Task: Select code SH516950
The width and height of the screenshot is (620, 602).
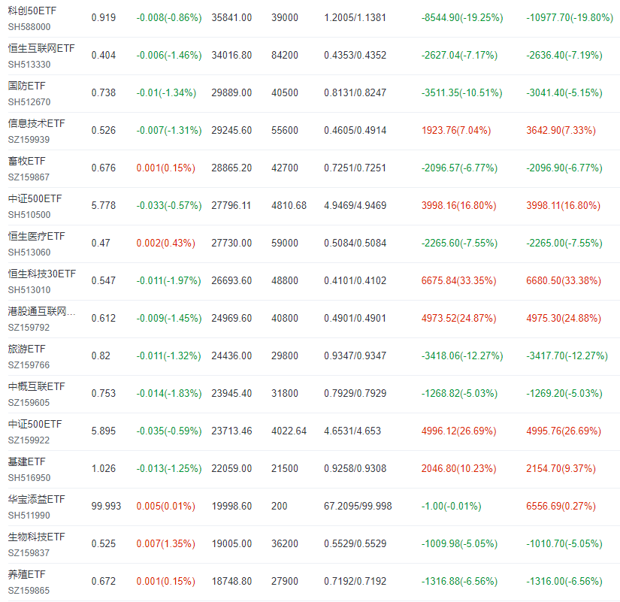Action: click(29, 478)
